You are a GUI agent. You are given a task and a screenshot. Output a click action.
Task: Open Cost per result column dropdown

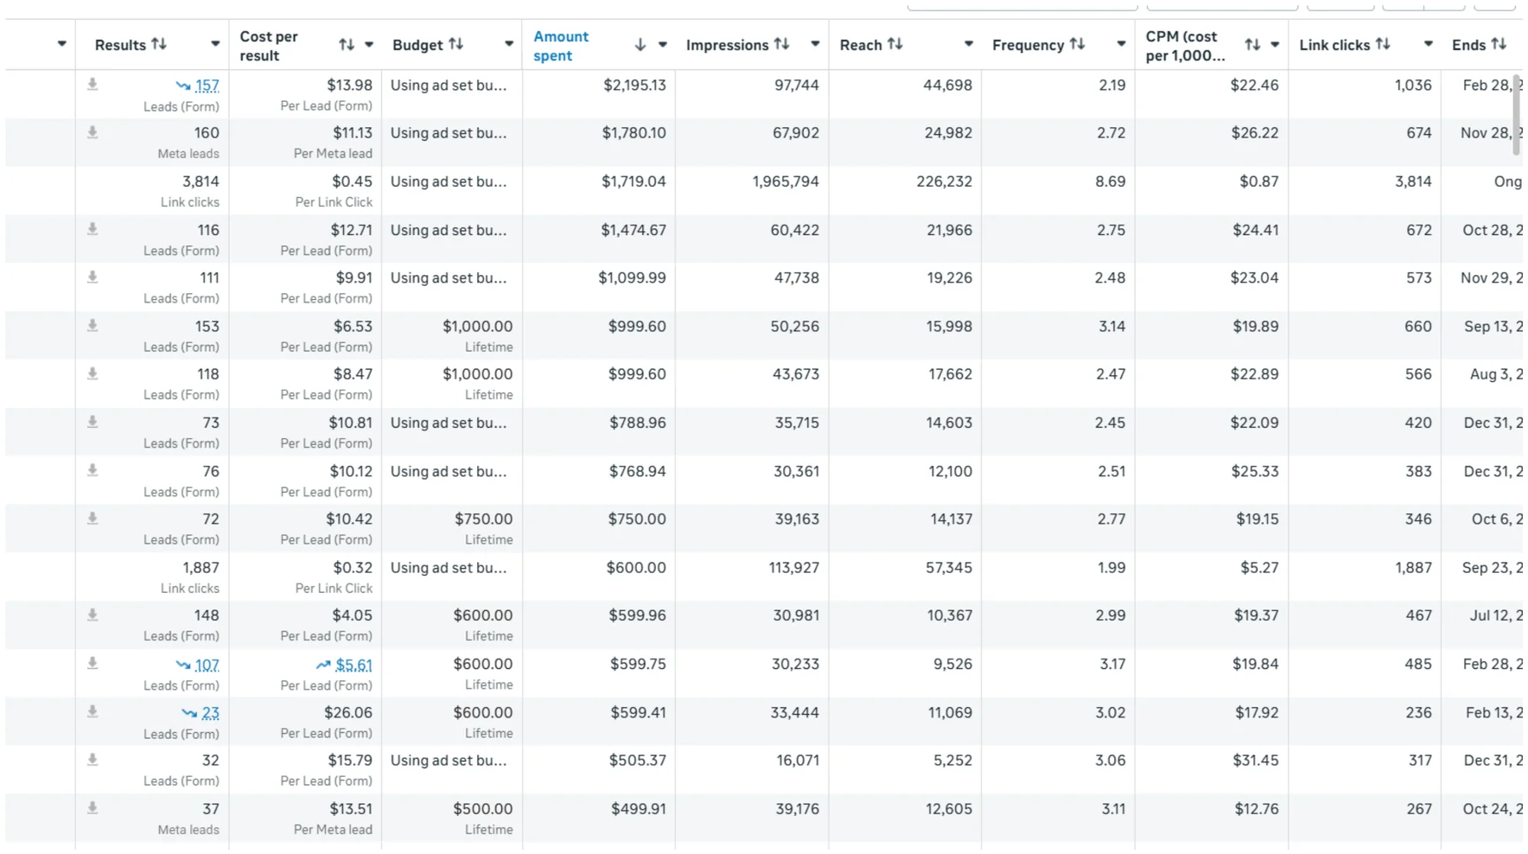click(369, 45)
